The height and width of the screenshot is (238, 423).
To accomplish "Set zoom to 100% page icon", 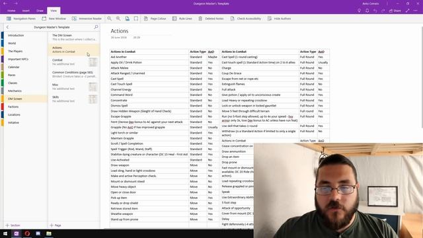I will [x=127, y=19].
